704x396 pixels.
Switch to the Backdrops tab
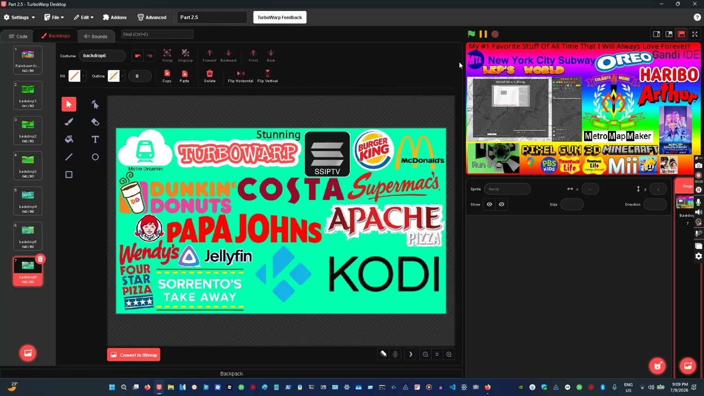tap(55, 36)
